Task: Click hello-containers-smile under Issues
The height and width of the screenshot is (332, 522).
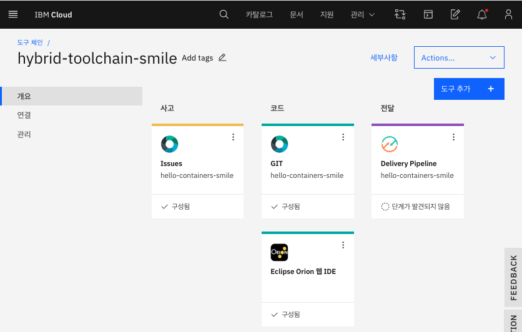Action: (x=197, y=175)
